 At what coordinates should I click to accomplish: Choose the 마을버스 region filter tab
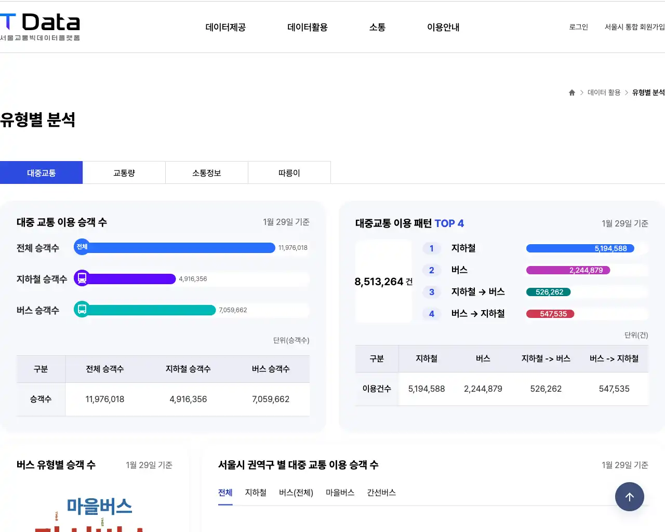tap(340, 493)
